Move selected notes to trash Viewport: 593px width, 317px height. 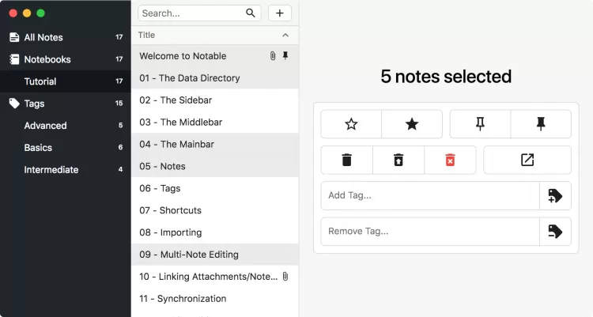point(346,160)
